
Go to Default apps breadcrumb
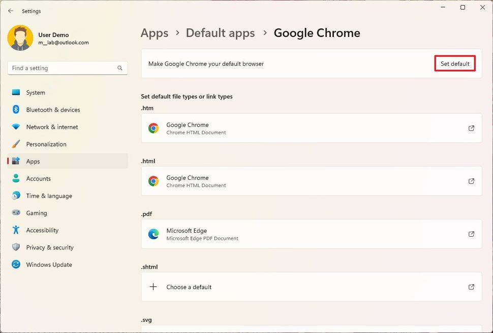pos(220,33)
